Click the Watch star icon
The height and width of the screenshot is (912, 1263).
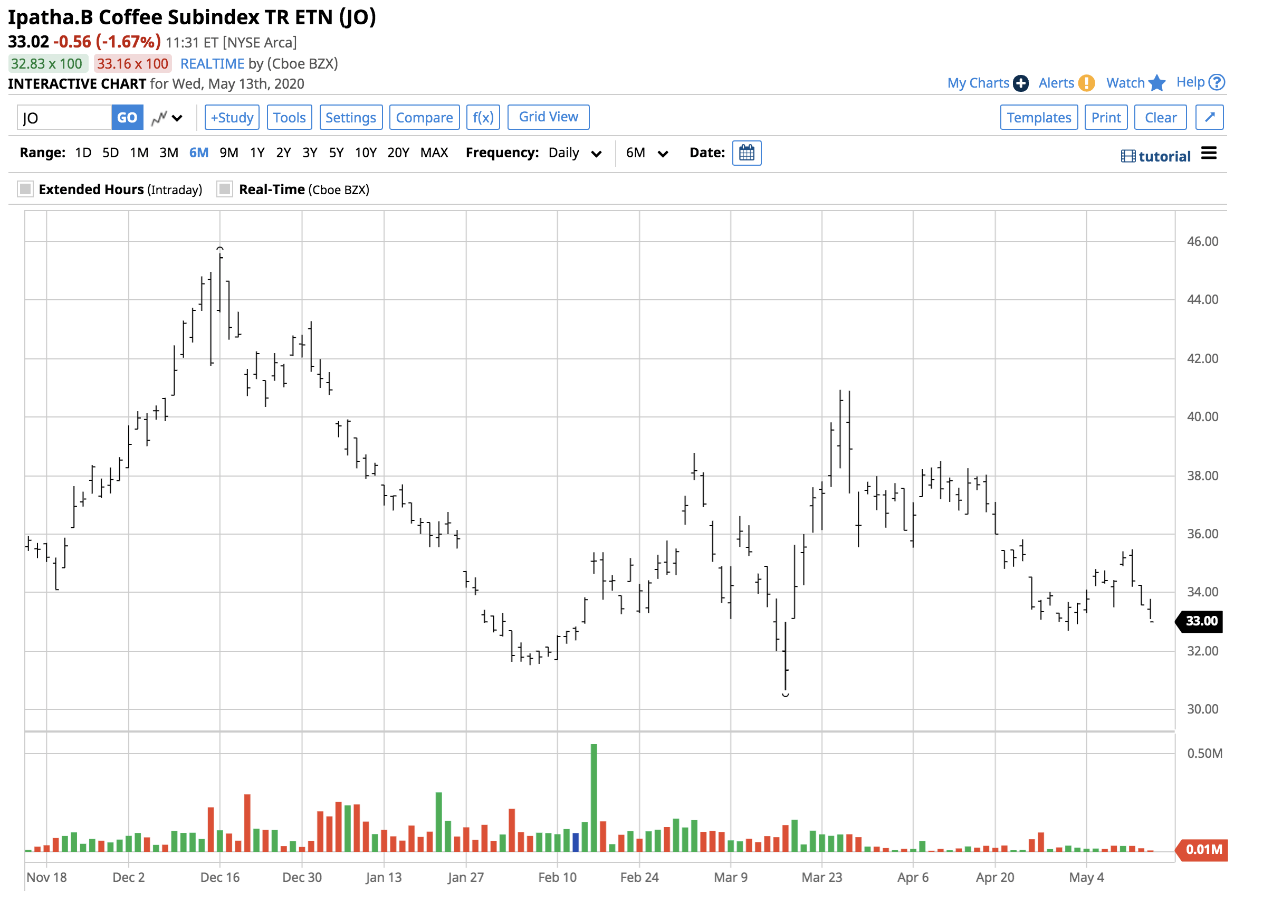[x=1156, y=83]
